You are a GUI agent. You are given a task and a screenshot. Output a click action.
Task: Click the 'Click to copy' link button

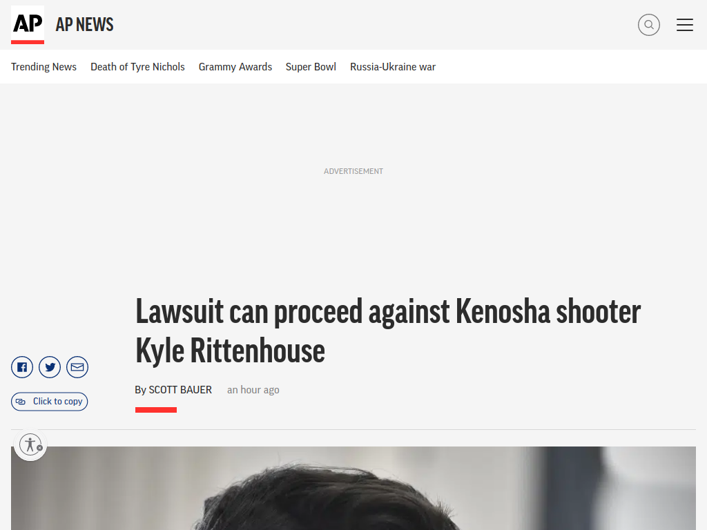coord(50,402)
